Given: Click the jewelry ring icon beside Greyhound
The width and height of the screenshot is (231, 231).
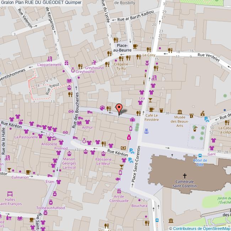Looking at the screenshot, I should [x=72, y=70].
